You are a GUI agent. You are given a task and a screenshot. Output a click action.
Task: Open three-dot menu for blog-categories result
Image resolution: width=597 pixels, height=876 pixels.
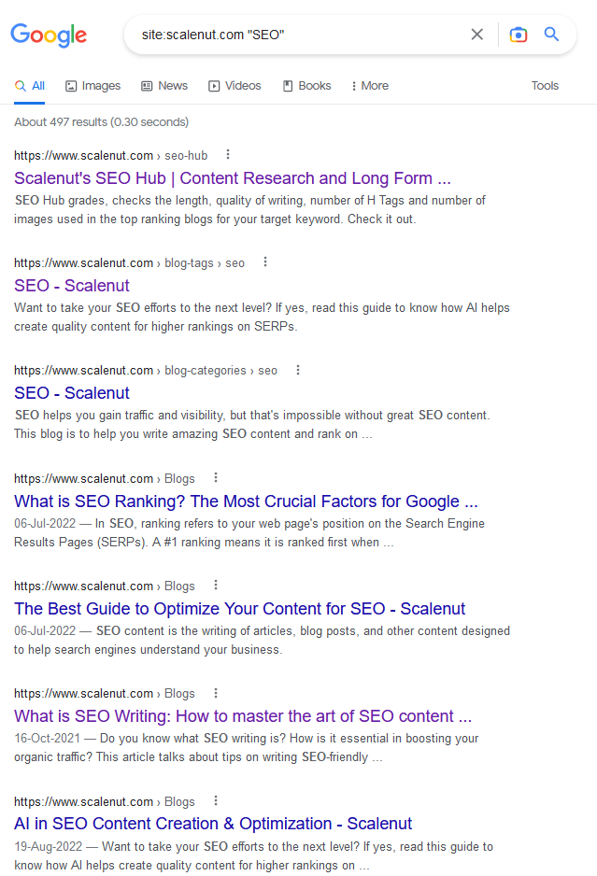click(298, 370)
